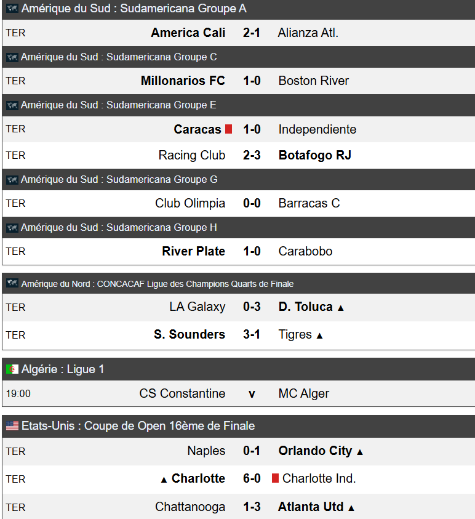Click the globe icon beside Sudamericana Groupe A
Screen dimensions: 475x519
point(12,9)
